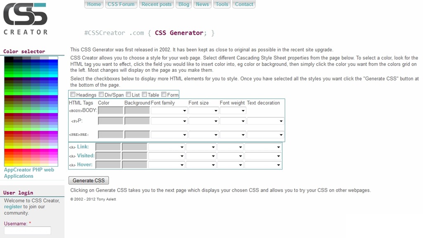423x238 pixels.
Task: Pick the black swatch in color grid
Action: pos(9,58)
